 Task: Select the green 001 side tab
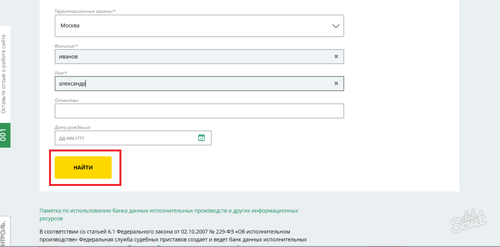(4, 135)
